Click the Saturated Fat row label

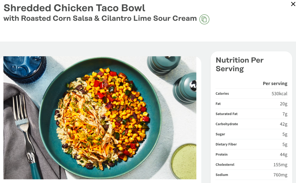[226, 114]
